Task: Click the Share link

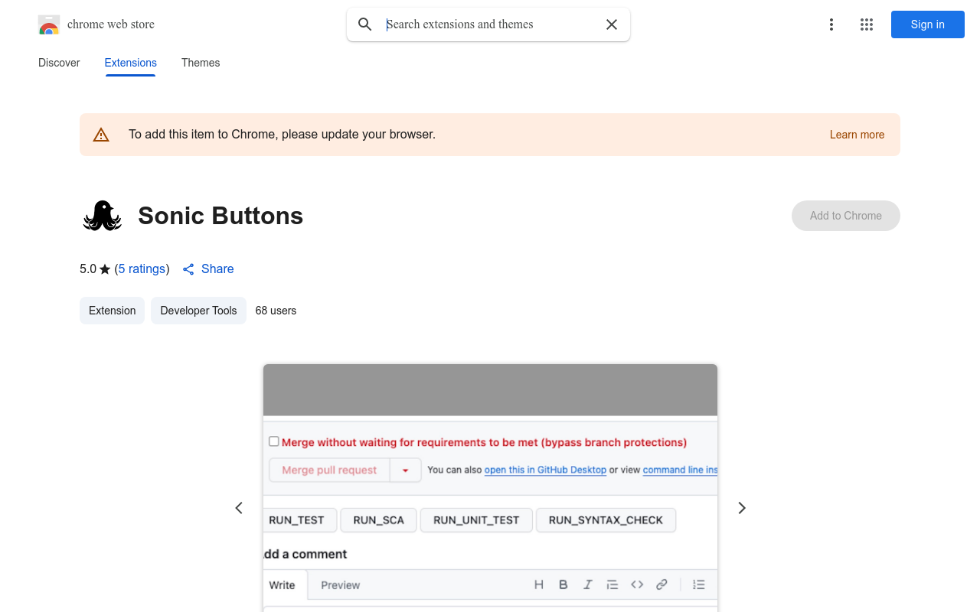Action: point(217,269)
